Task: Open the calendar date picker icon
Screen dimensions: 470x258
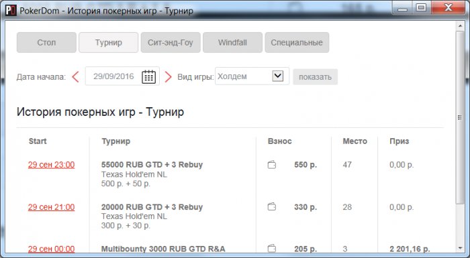Action: click(148, 76)
